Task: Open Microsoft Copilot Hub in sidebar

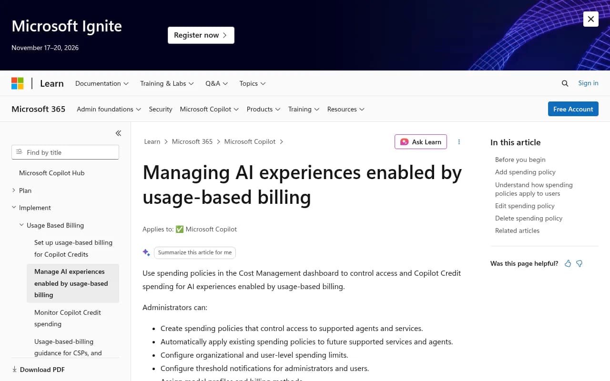Action: coord(52,173)
